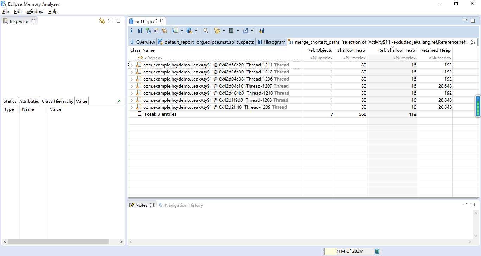Switch to the Histogram tab
The width and height of the screenshot is (481, 256).
[271, 42]
